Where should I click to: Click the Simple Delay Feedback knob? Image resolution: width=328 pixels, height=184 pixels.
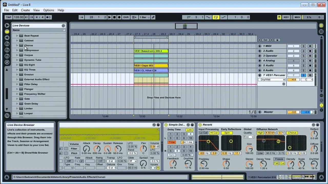tap(173, 163)
